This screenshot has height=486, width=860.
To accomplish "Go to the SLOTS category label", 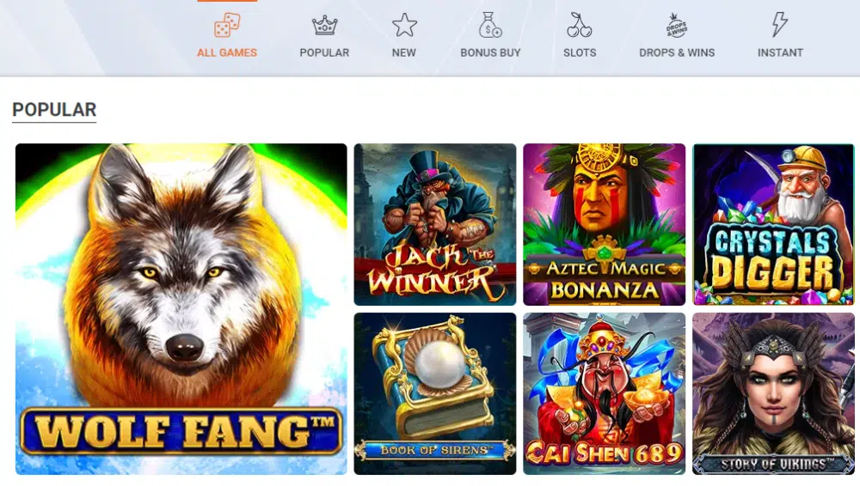I will coord(580,52).
